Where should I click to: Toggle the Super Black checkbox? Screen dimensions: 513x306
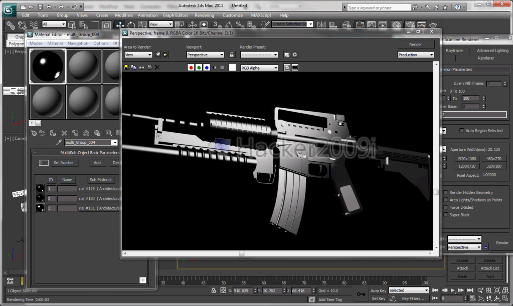pos(446,215)
